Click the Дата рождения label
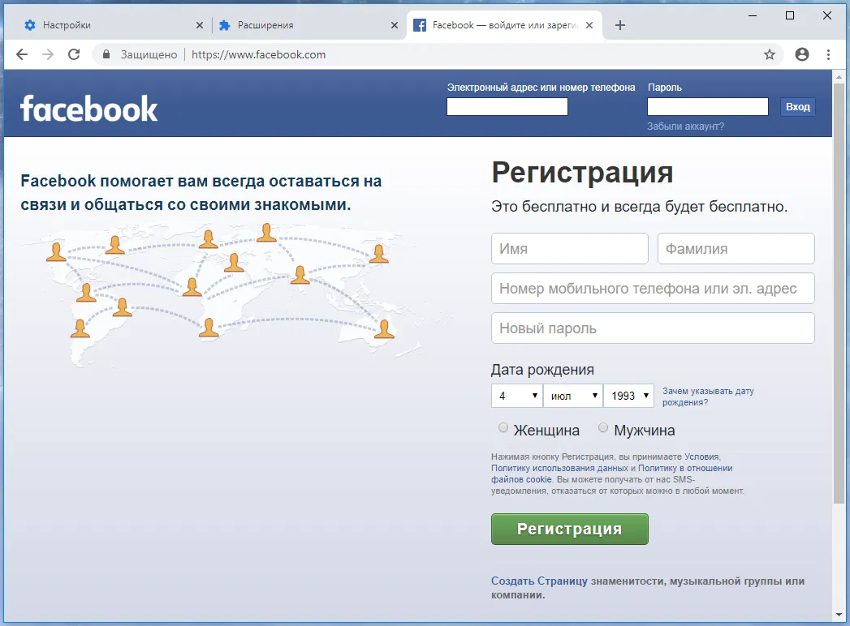The height and width of the screenshot is (626, 850). point(542,369)
